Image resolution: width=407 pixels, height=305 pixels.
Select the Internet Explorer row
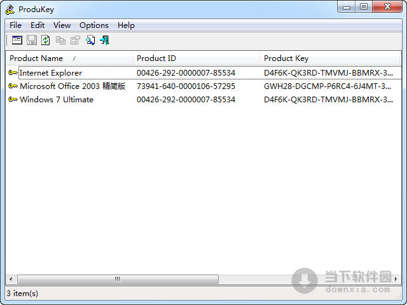[x=203, y=72]
